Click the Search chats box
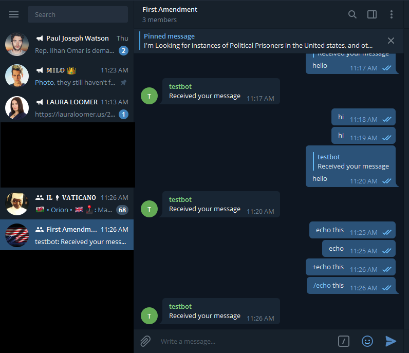The height and width of the screenshot is (353, 409). point(78,14)
